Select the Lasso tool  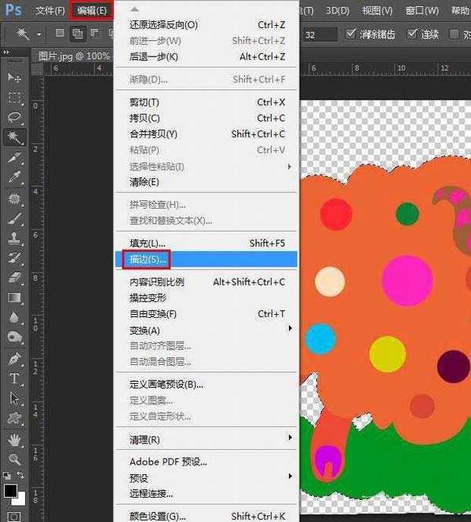pyautogui.click(x=14, y=118)
